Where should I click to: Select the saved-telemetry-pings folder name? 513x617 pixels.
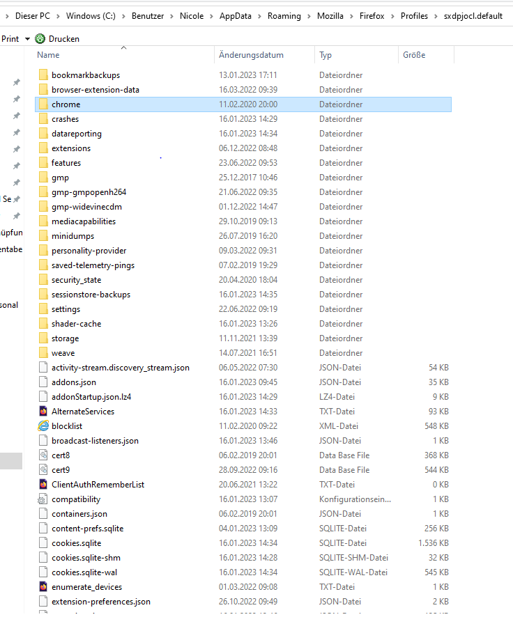[x=93, y=265]
